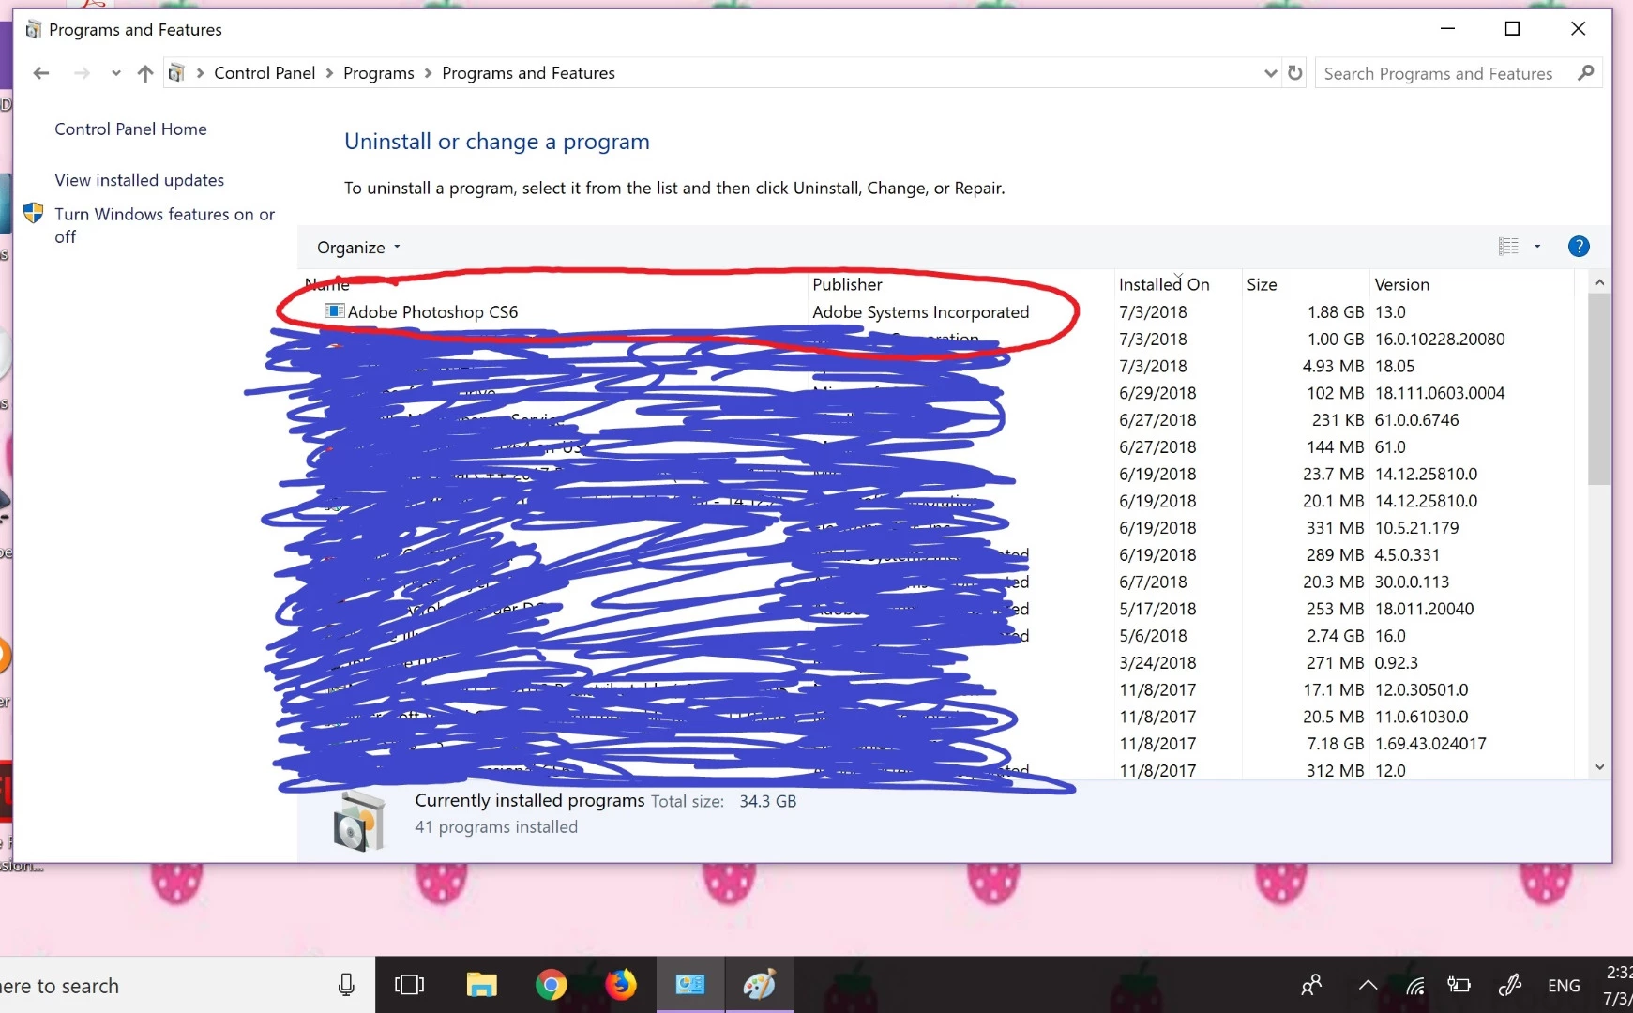Switch to Control Panel taskbar button
The image size is (1633, 1013).
pyautogui.click(x=689, y=985)
